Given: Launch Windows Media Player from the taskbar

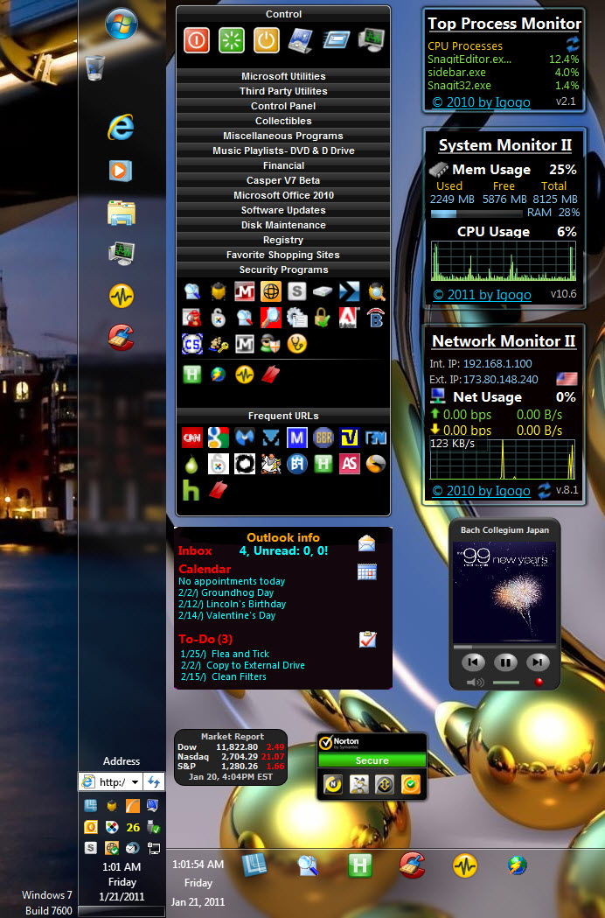Looking at the screenshot, I should pos(121,170).
